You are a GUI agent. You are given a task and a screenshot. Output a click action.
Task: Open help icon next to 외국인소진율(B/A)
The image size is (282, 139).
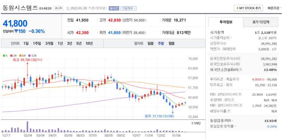click(x=240, y=69)
